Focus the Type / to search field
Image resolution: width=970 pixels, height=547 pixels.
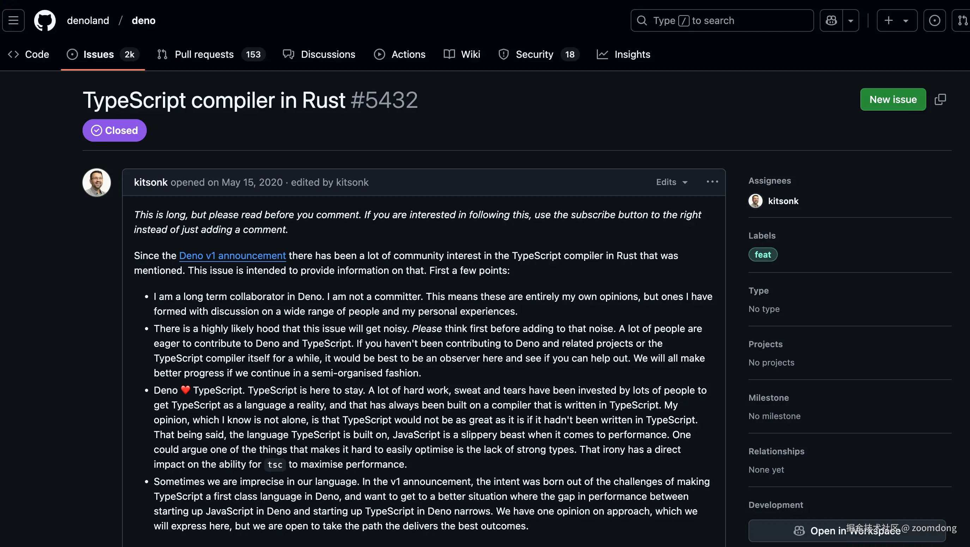[722, 20]
